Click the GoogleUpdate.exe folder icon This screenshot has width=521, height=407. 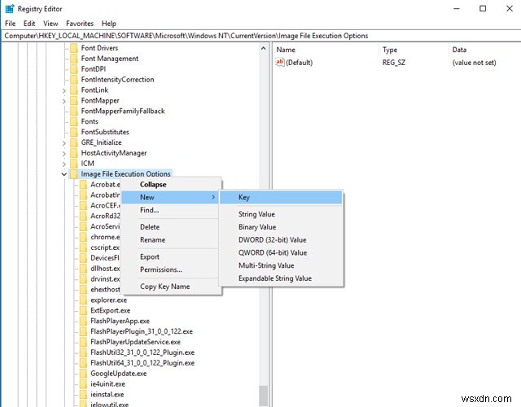click(x=83, y=374)
